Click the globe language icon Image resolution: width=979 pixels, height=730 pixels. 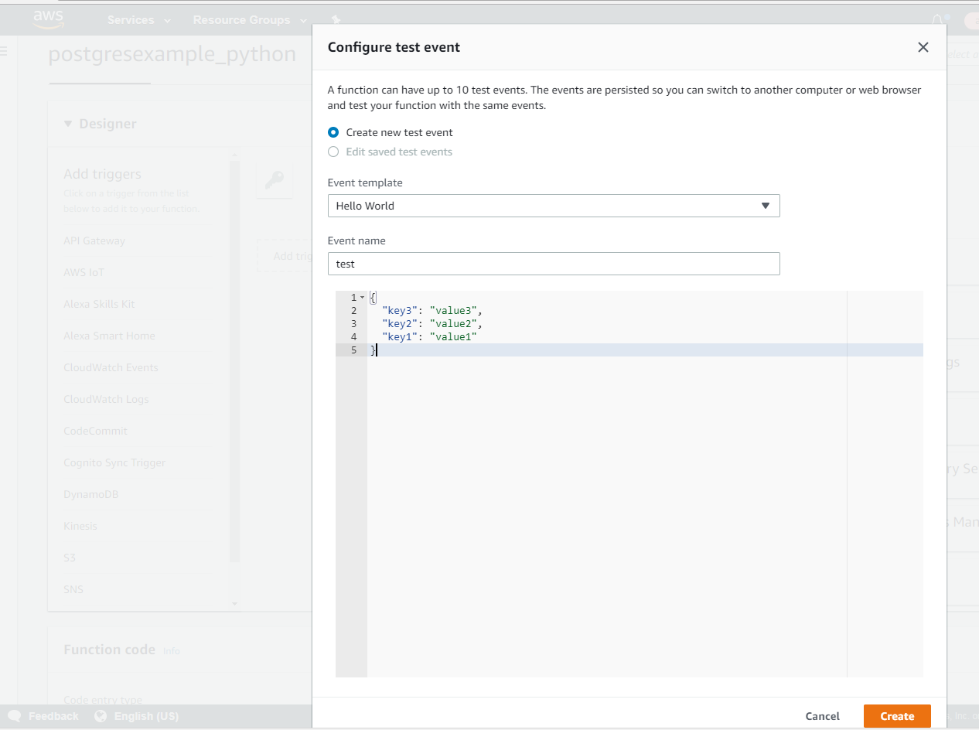[x=101, y=716]
